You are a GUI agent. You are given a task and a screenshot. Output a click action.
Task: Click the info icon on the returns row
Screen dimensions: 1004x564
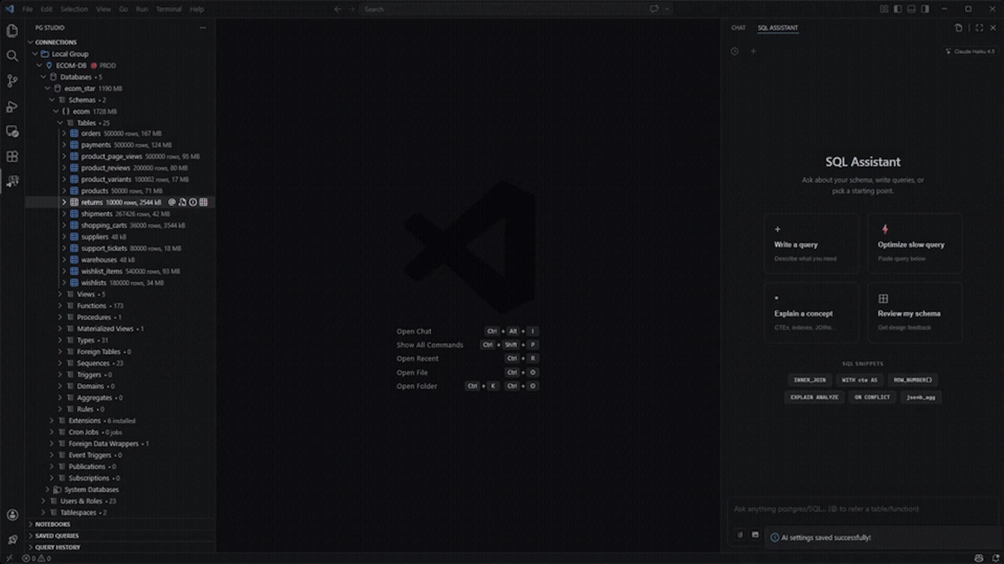(x=193, y=202)
